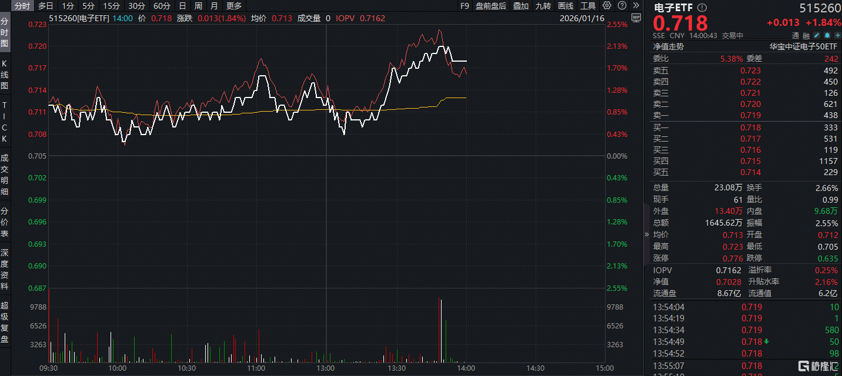Open the settings gear icon
The image size is (842, 376).
coord(607,5)
